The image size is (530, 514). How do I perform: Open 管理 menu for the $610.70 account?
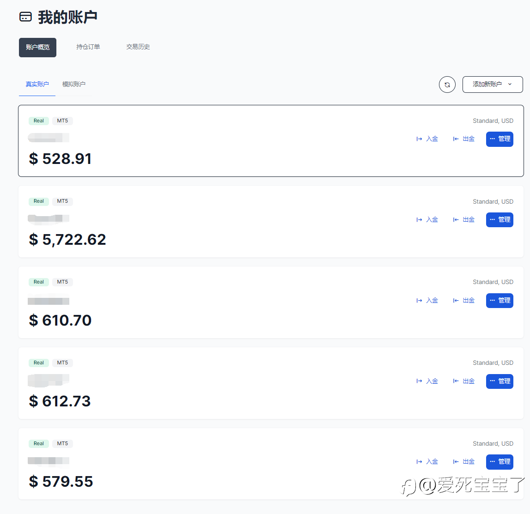pyautogui.click(x=500, y=300)
